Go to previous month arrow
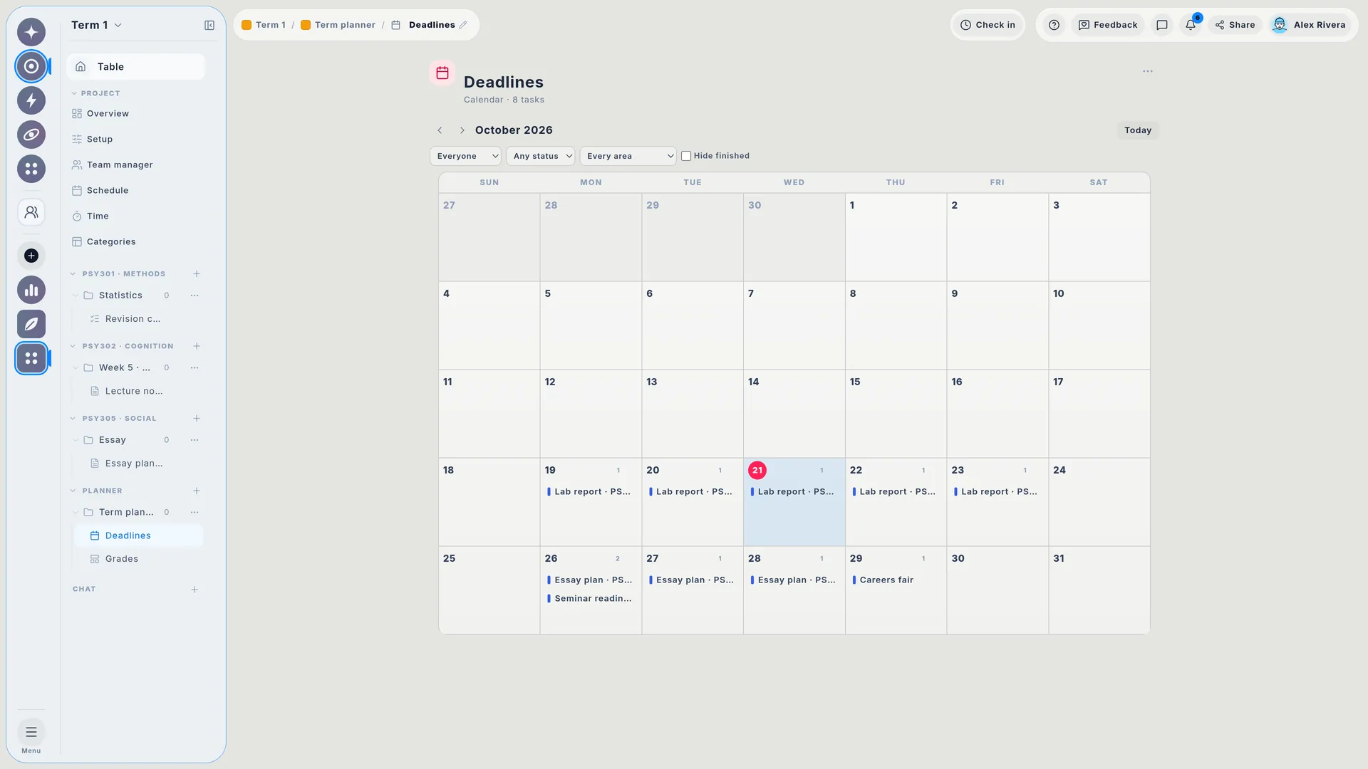Viewport: 1368px width, 769px height. point(440,130)
